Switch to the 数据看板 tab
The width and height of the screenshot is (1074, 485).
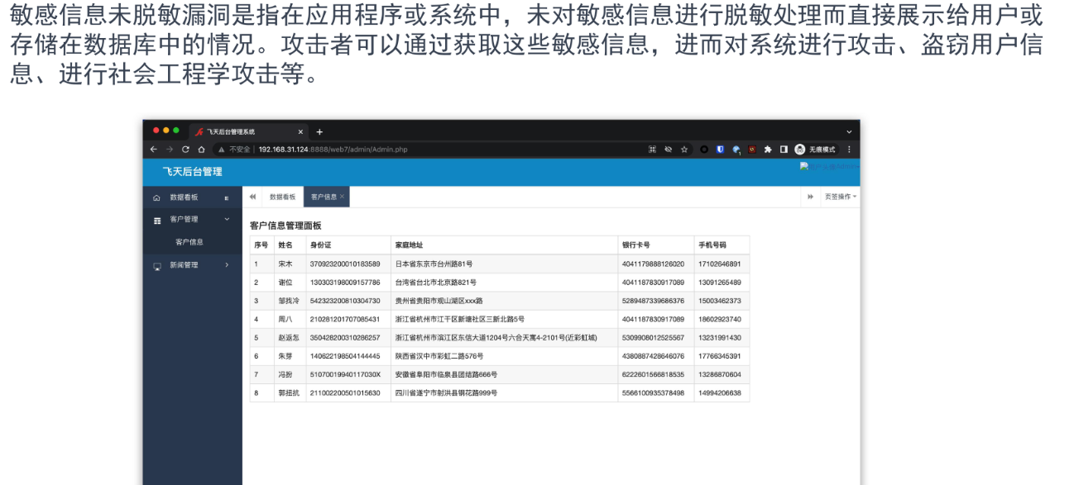(x=283, y=197)
